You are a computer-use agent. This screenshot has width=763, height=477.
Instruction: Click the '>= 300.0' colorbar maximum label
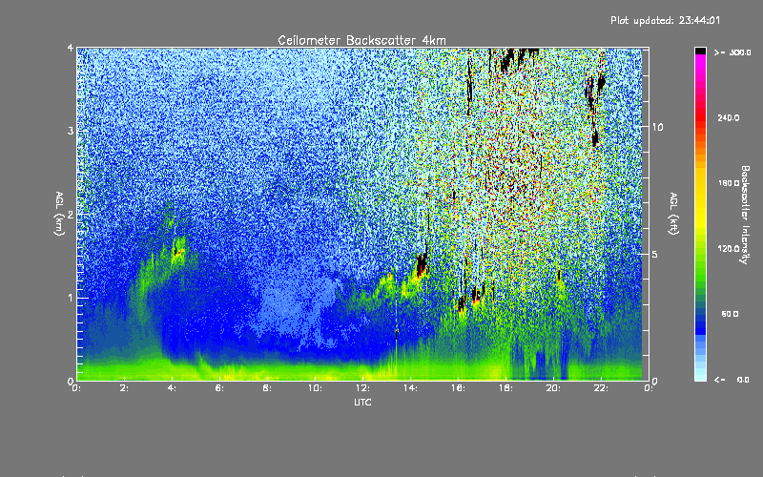(x=732, y=52)
